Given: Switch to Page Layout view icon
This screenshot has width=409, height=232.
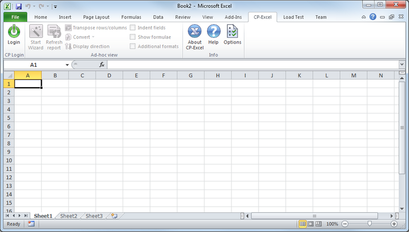Looking at the screenshot, I should click(311, 224).
